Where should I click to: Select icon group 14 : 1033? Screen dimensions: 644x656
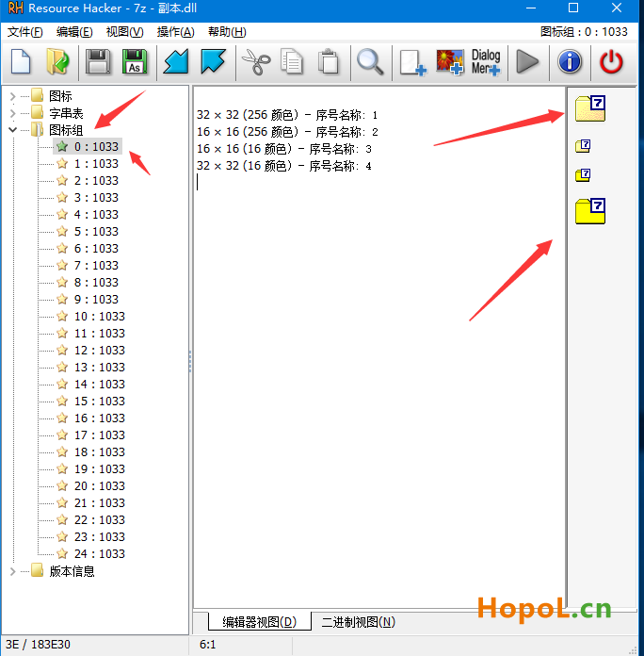(x=100, y=384)
